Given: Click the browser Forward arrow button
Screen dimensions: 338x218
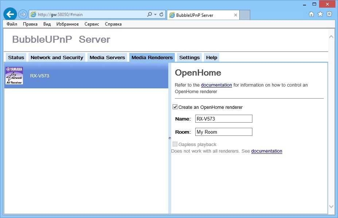Looking at the screenshot, I should pyautogui.click(x=23, y=15).
